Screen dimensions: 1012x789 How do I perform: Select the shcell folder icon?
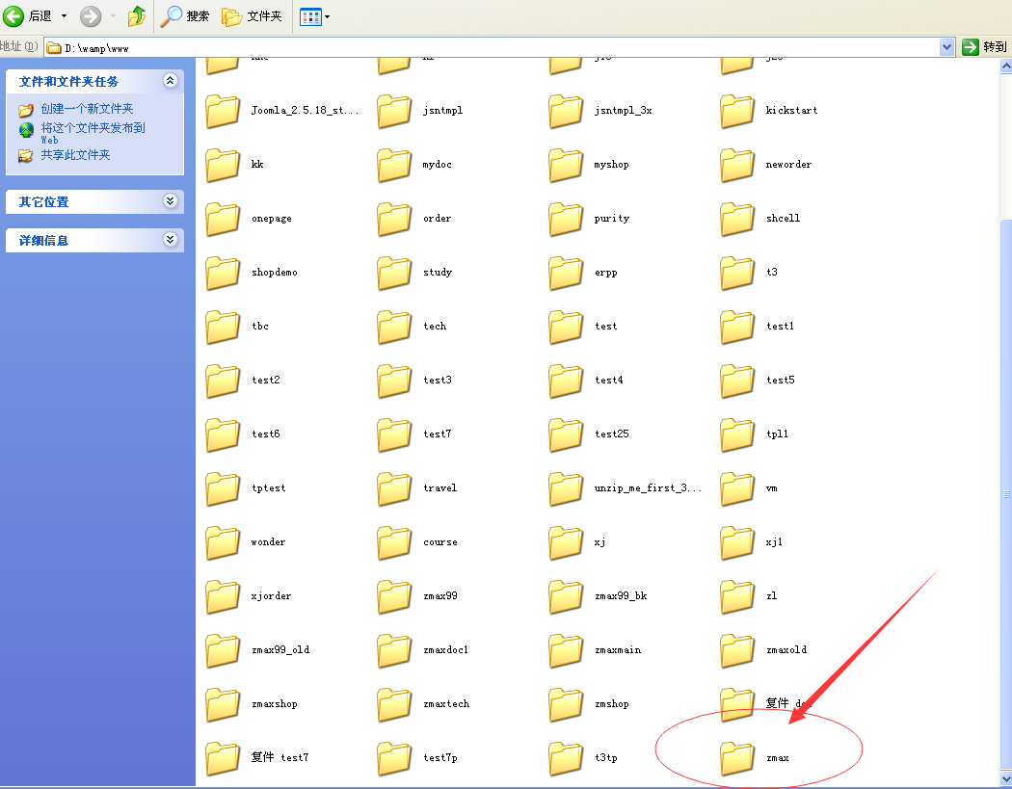pos(737,219)
